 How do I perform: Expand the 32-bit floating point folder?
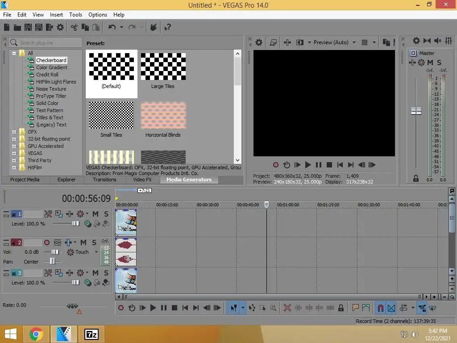14,139
